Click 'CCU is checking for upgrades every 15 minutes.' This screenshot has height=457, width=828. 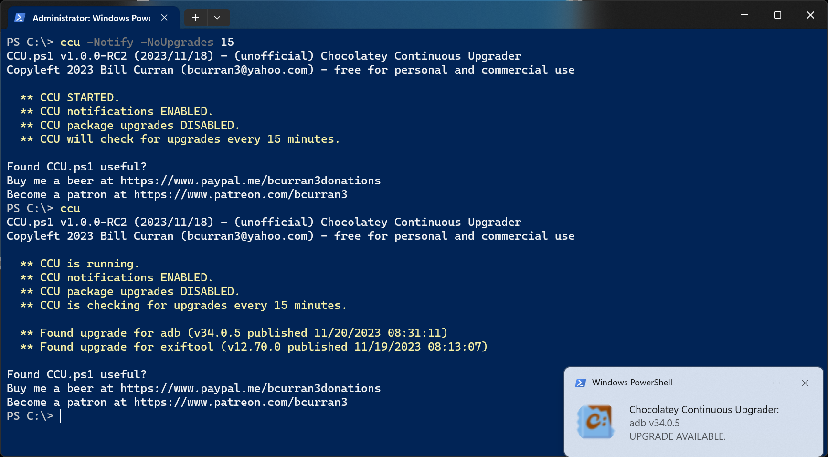[x=193, y=305]
